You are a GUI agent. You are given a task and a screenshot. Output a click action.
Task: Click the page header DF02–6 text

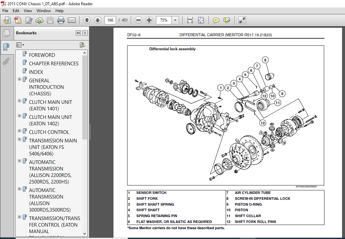coord(134,35)
